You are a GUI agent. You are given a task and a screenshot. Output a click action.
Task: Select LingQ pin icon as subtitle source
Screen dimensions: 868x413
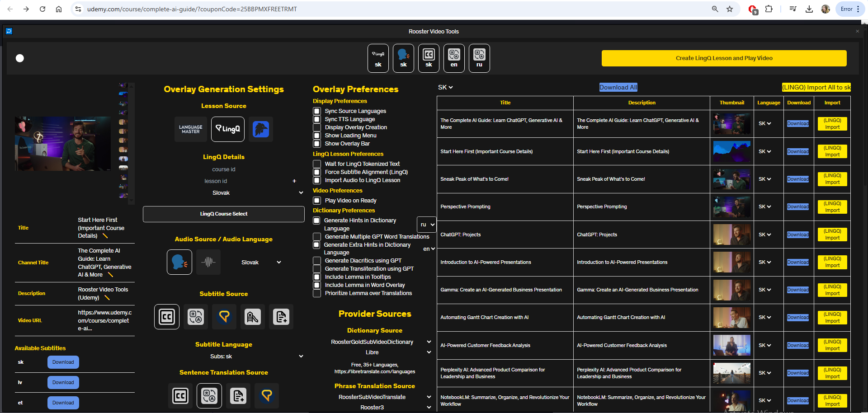[x=224, y=317]
